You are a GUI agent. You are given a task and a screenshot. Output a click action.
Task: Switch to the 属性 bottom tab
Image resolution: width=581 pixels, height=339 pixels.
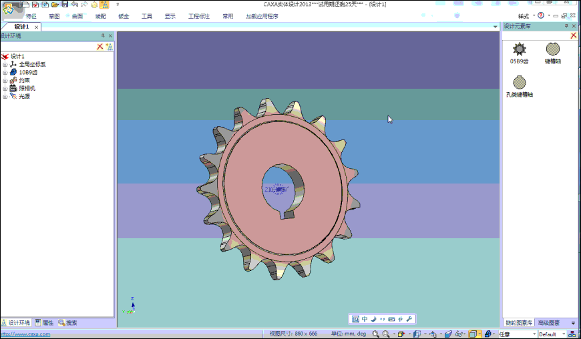point(44,323)
